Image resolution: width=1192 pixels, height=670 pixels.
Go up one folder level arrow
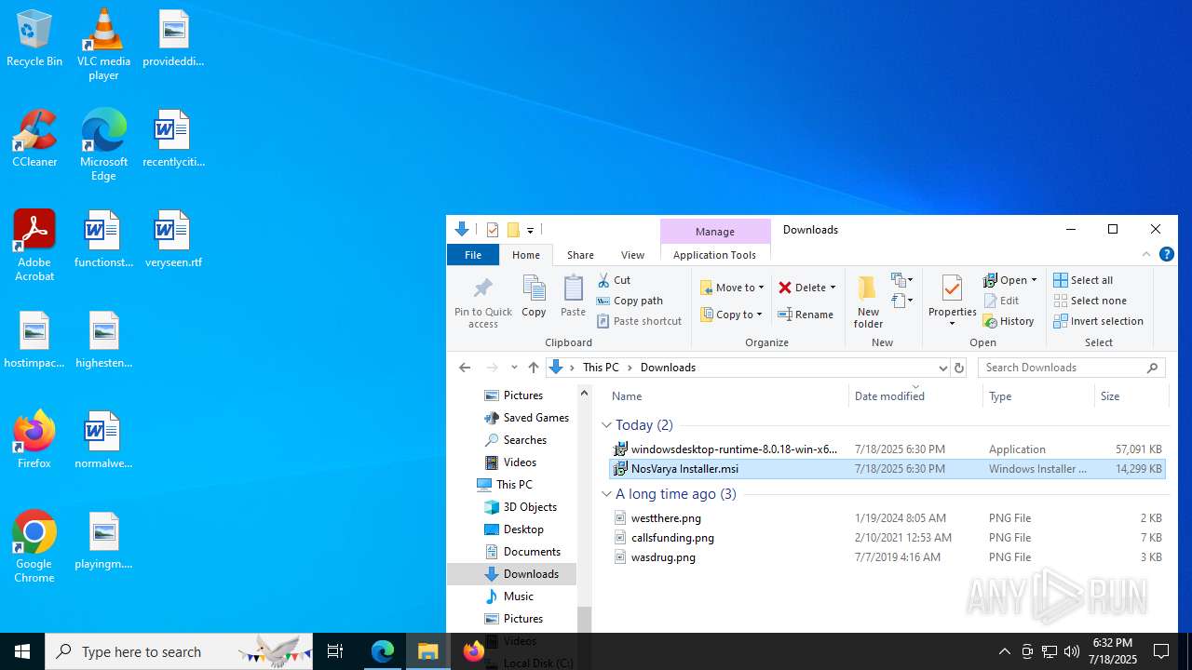(x=534, y=368)
